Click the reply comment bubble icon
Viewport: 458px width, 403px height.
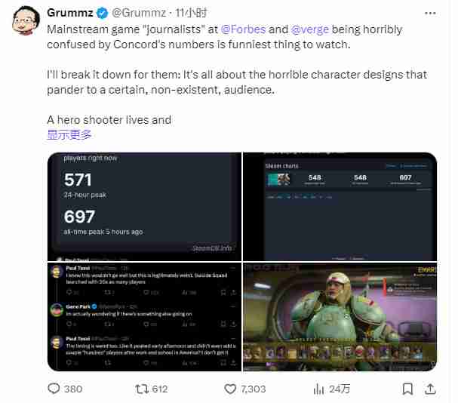click(54, 389)
